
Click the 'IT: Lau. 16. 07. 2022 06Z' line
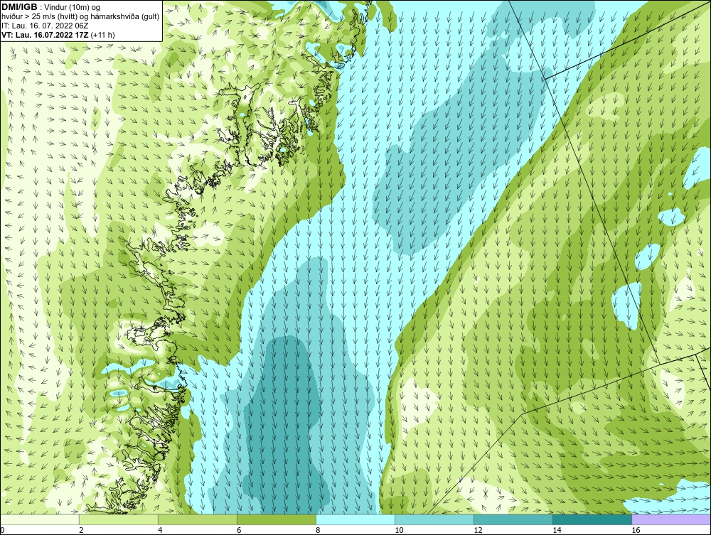coord(45,26)
